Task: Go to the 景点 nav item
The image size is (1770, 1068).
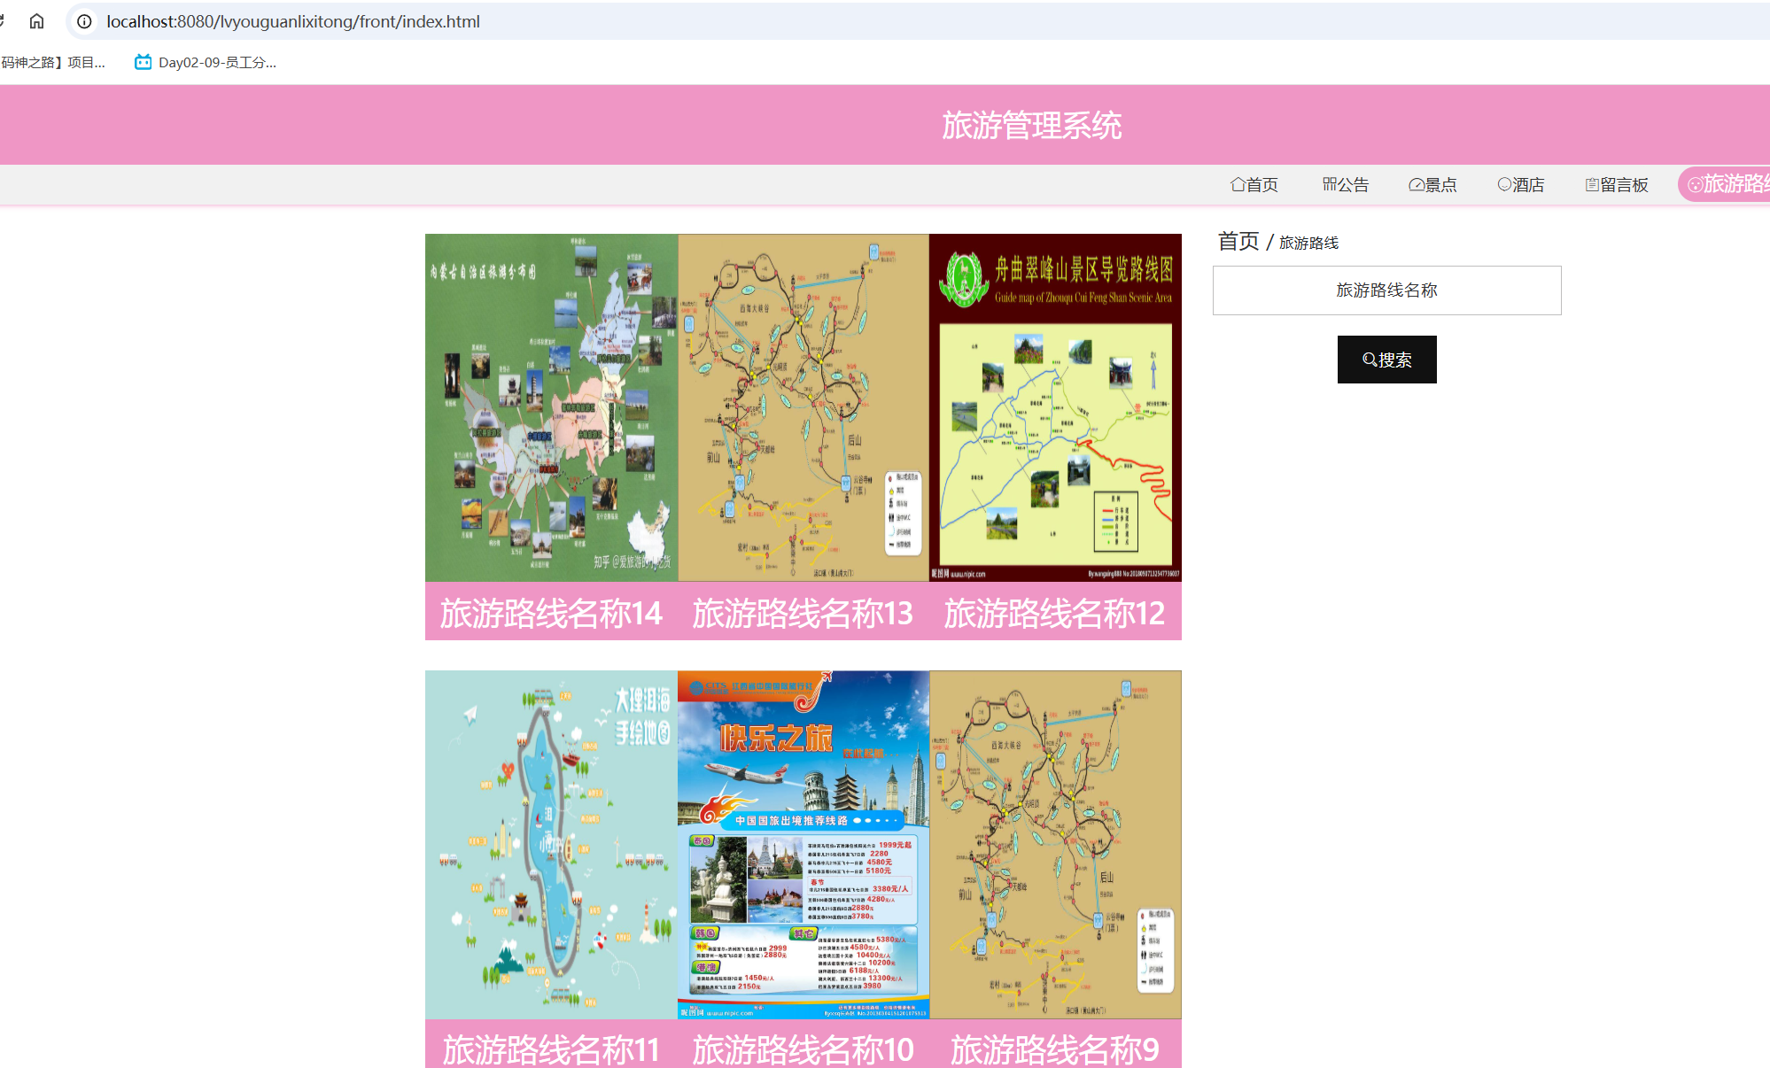Action: coord(1432,184)
